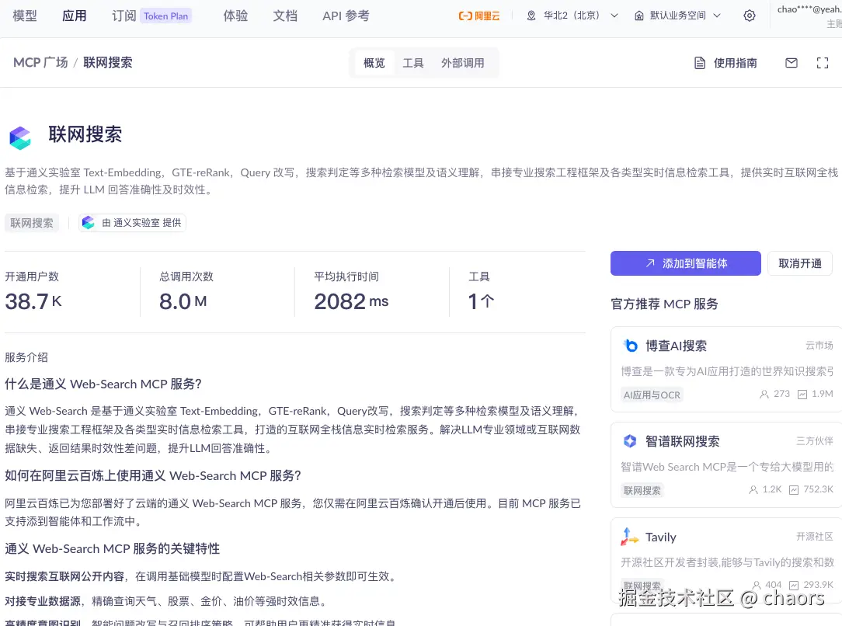Screen dimensions: 842x626
Task: Open the 应用 top menu
Action: pos(74,16)
